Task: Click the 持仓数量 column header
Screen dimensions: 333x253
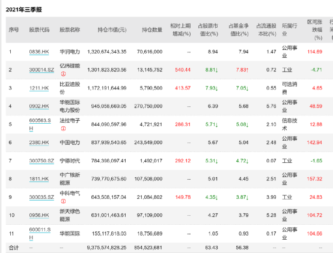Action: [x=152, y=29]
